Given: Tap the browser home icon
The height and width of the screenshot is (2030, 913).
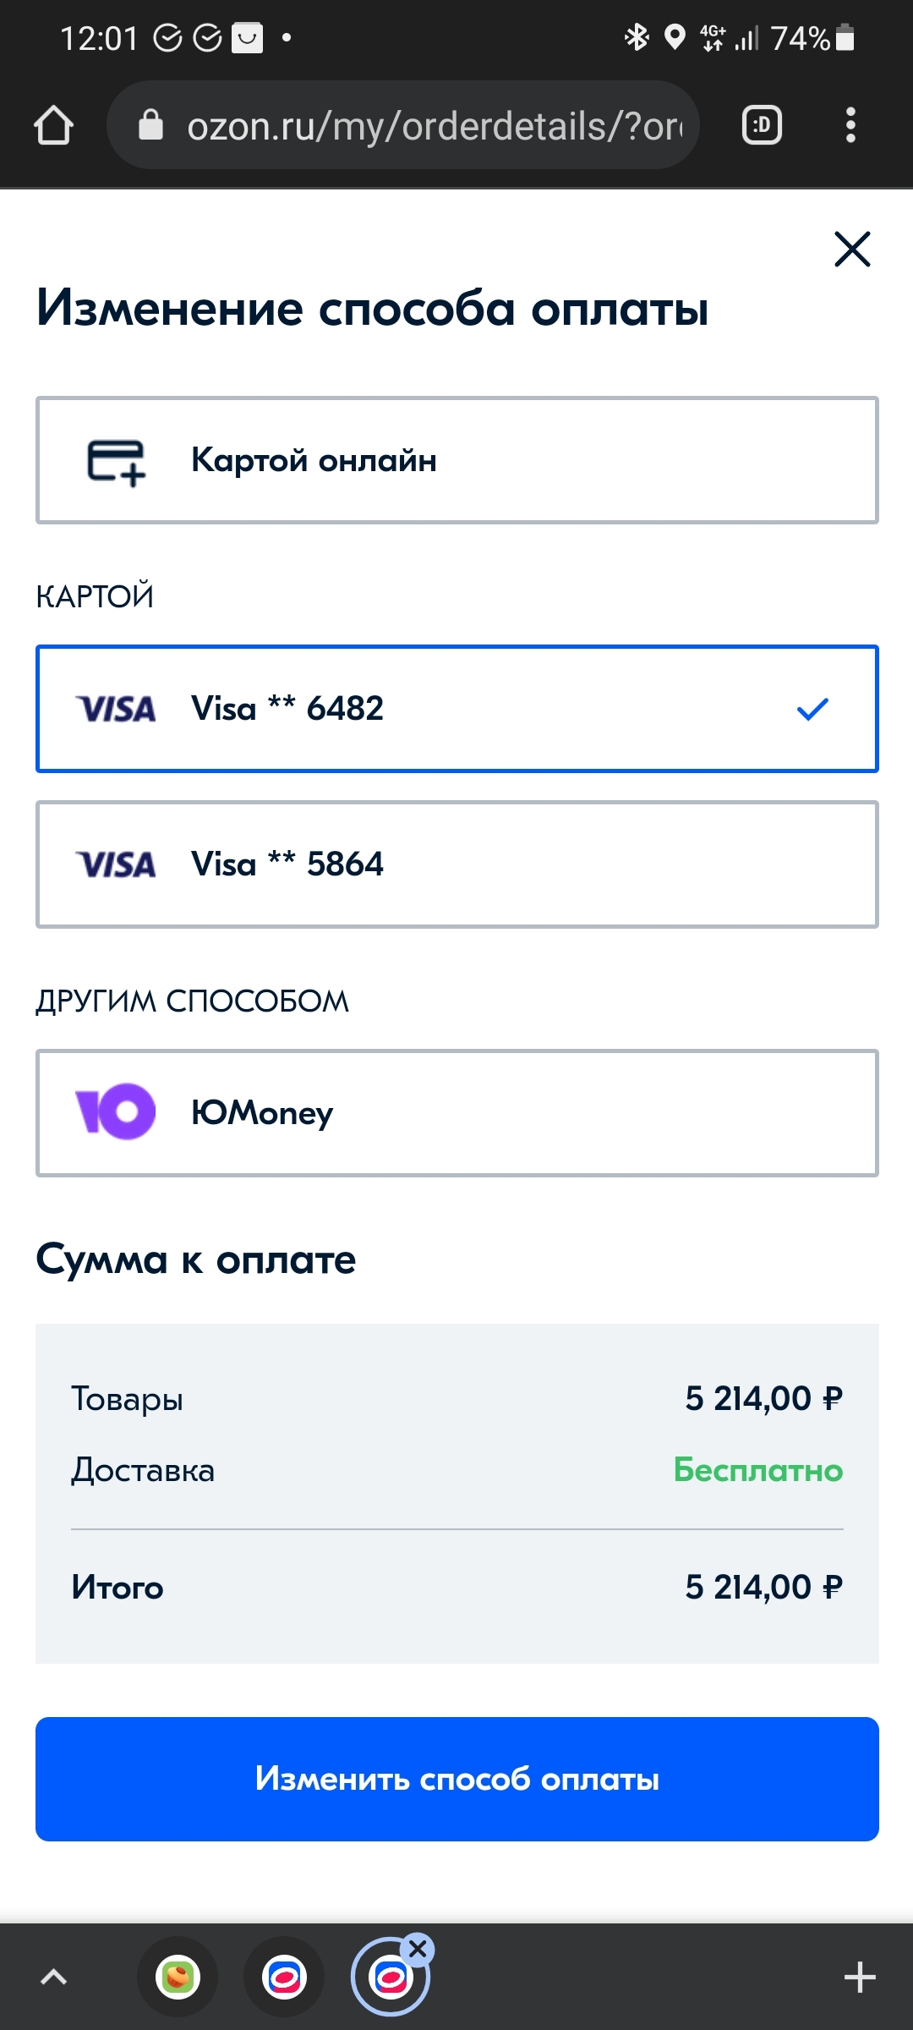Looking at the screenshot, I should click(x=53, y=126).
